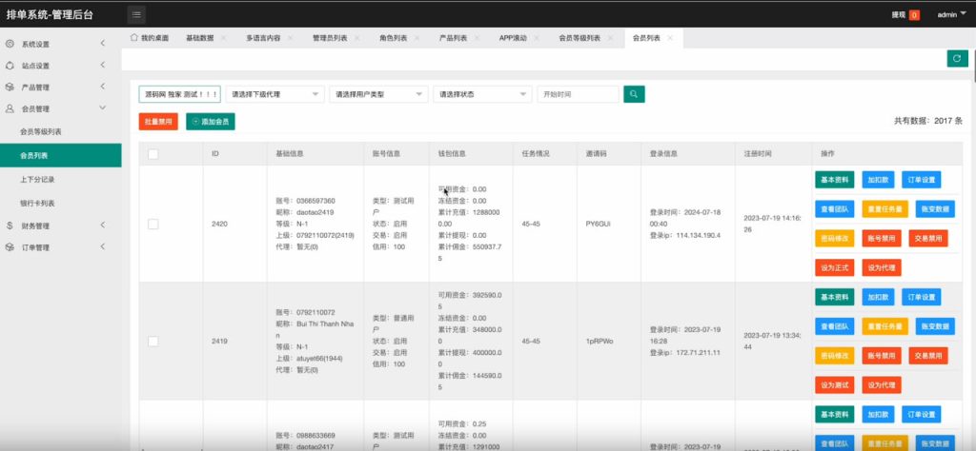
Task: Open 银行卡列表 in the sidebar
Action: click(x=60, y=203)
